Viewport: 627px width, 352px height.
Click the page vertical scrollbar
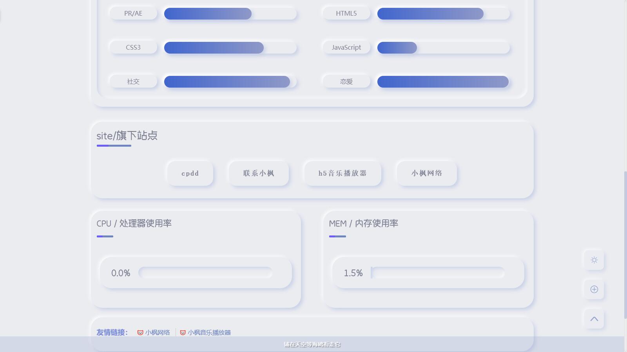click(625, 244)
